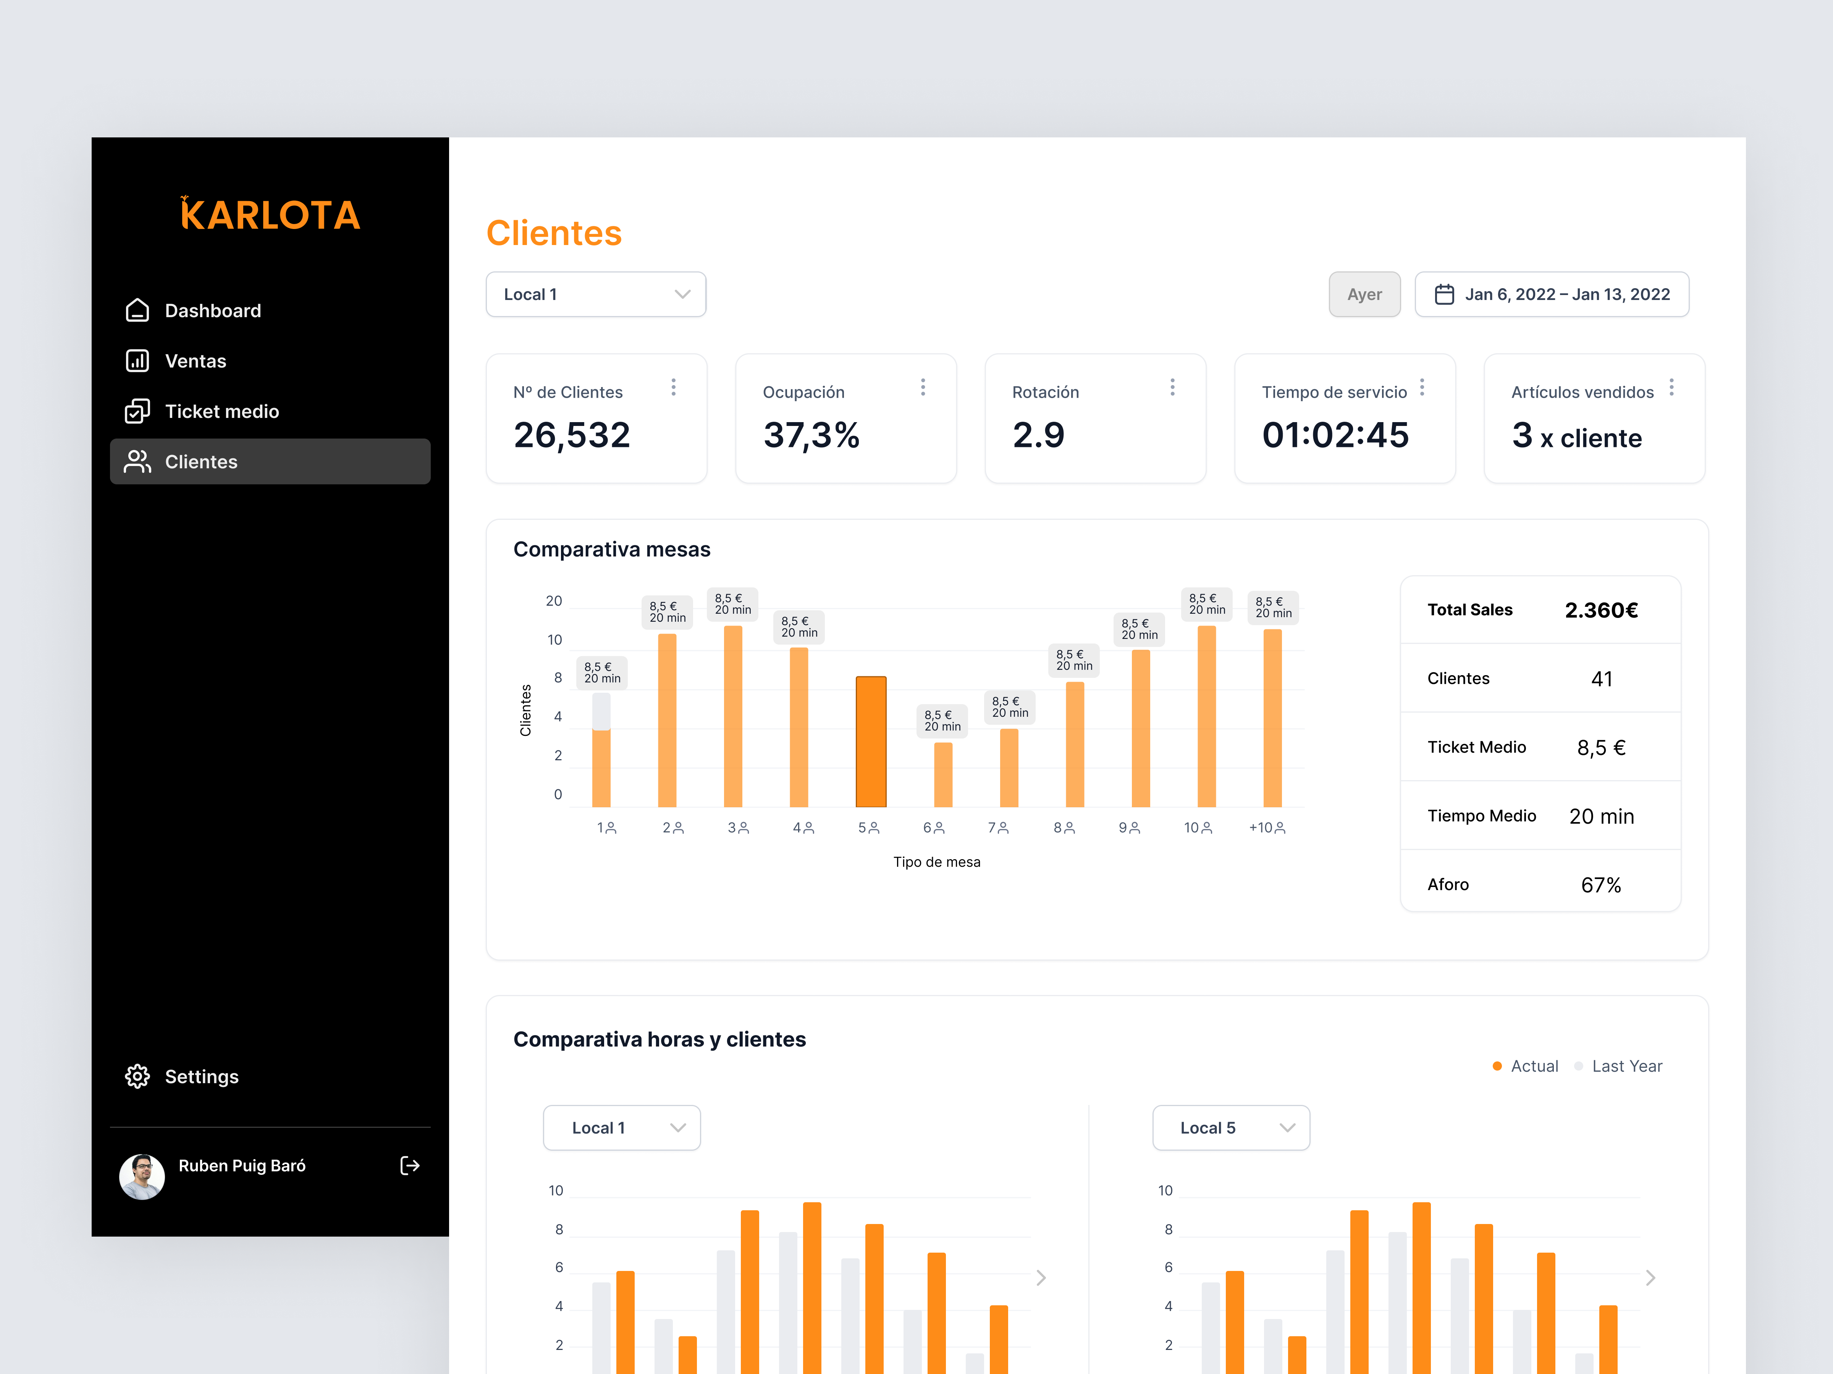
Task: Select the Ticket medio copy icon
Action: [x=137, y=411]
